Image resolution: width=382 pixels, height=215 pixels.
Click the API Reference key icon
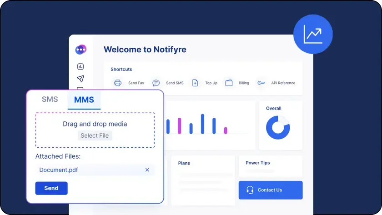tap(261, 83)
